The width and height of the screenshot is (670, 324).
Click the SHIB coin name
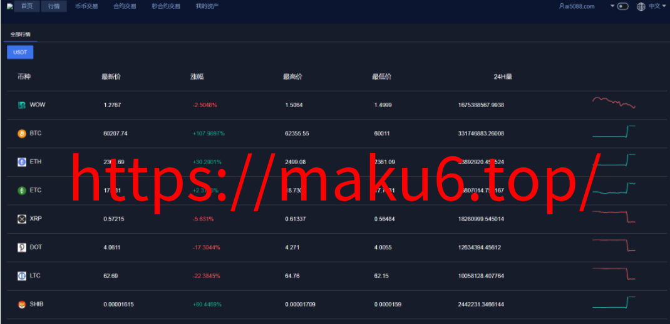tap(36, 305)
